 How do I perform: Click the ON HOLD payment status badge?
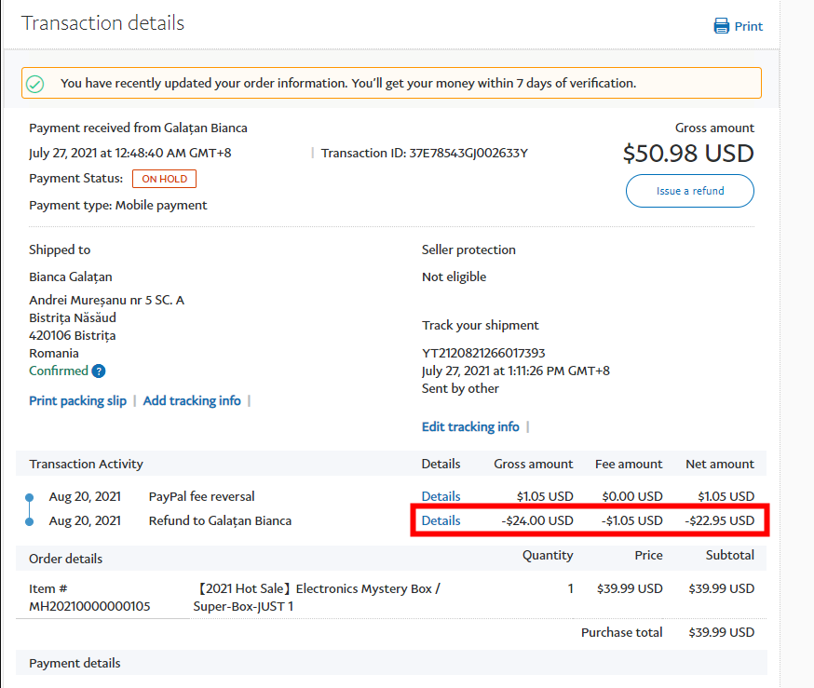(x=164, y=179)
